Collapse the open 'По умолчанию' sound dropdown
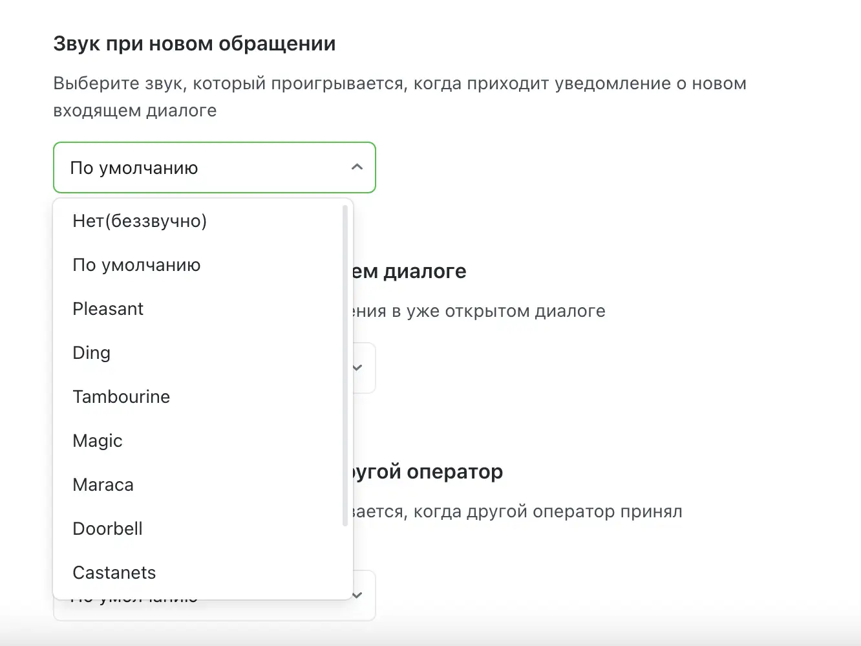The image size is (861, 646). (214, 167)
